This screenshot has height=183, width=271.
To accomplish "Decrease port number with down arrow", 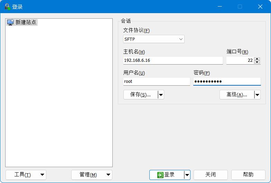I will [x=257, y=62].
